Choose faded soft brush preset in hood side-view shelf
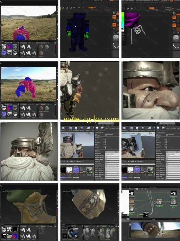 tap(34, 114)
